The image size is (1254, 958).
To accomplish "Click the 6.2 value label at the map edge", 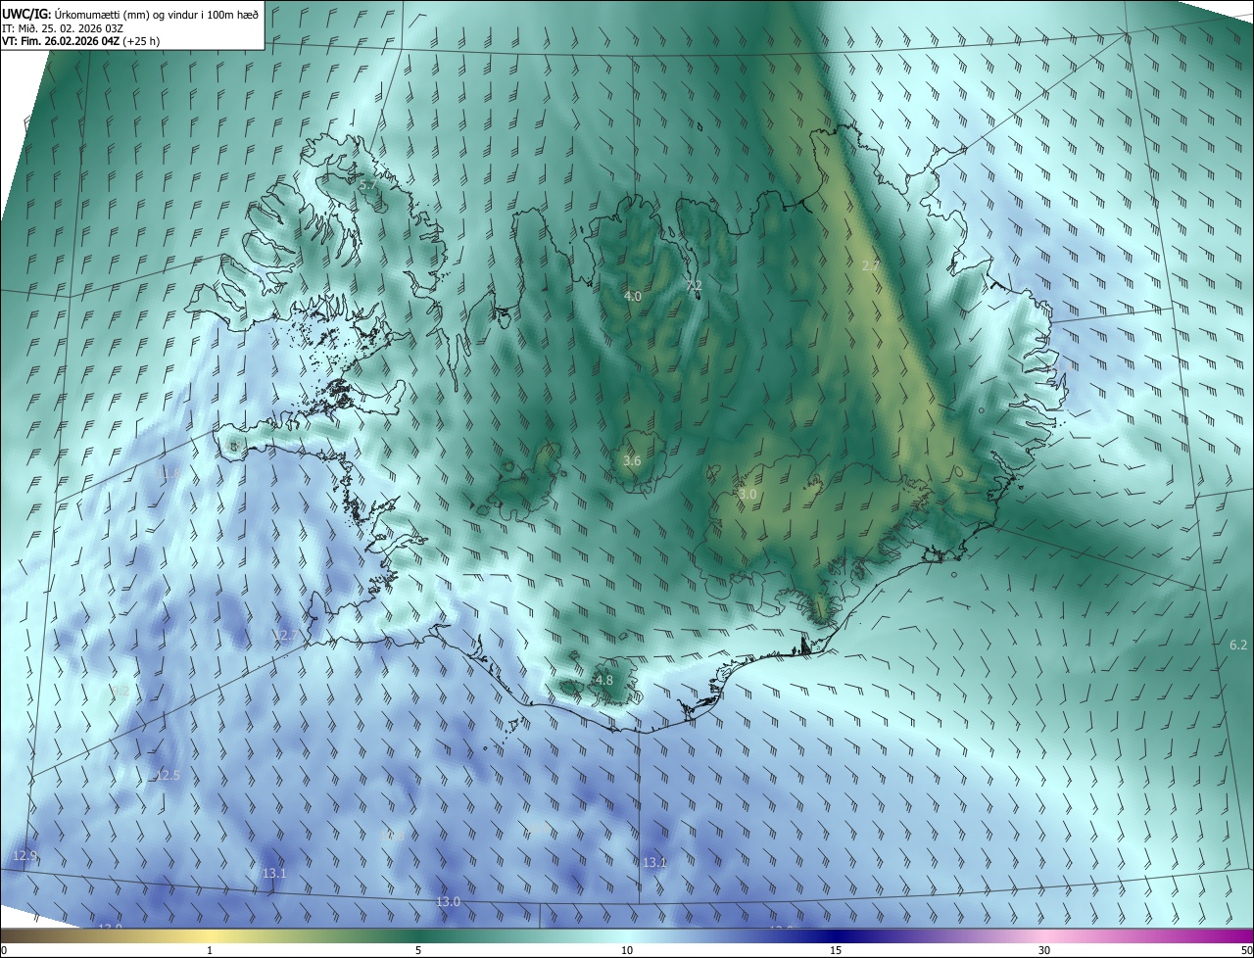I will tap(1238, 645).
